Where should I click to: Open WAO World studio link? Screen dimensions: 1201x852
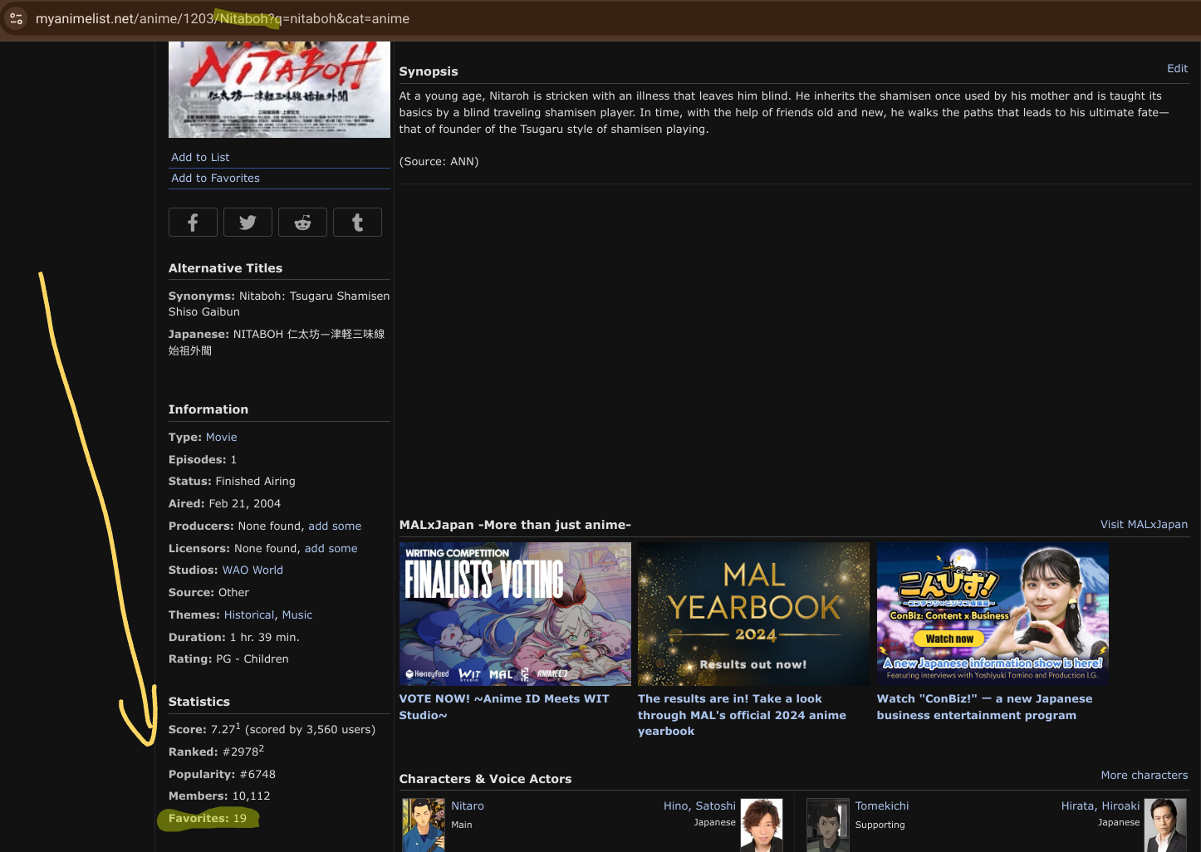pyautogui.click(x=252, y=570)
